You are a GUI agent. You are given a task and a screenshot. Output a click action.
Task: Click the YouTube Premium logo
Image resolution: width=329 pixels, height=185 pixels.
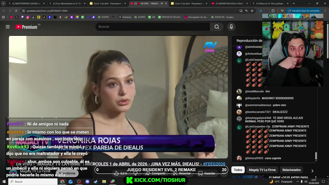click(26, 27)
